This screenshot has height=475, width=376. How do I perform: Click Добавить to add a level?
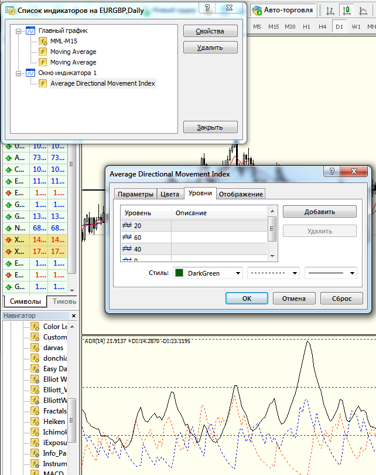[x=319, y=212]
